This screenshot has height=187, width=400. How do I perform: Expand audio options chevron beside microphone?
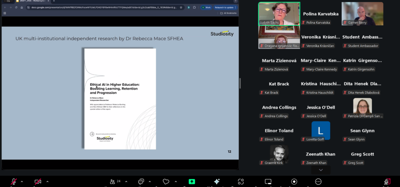22,182
